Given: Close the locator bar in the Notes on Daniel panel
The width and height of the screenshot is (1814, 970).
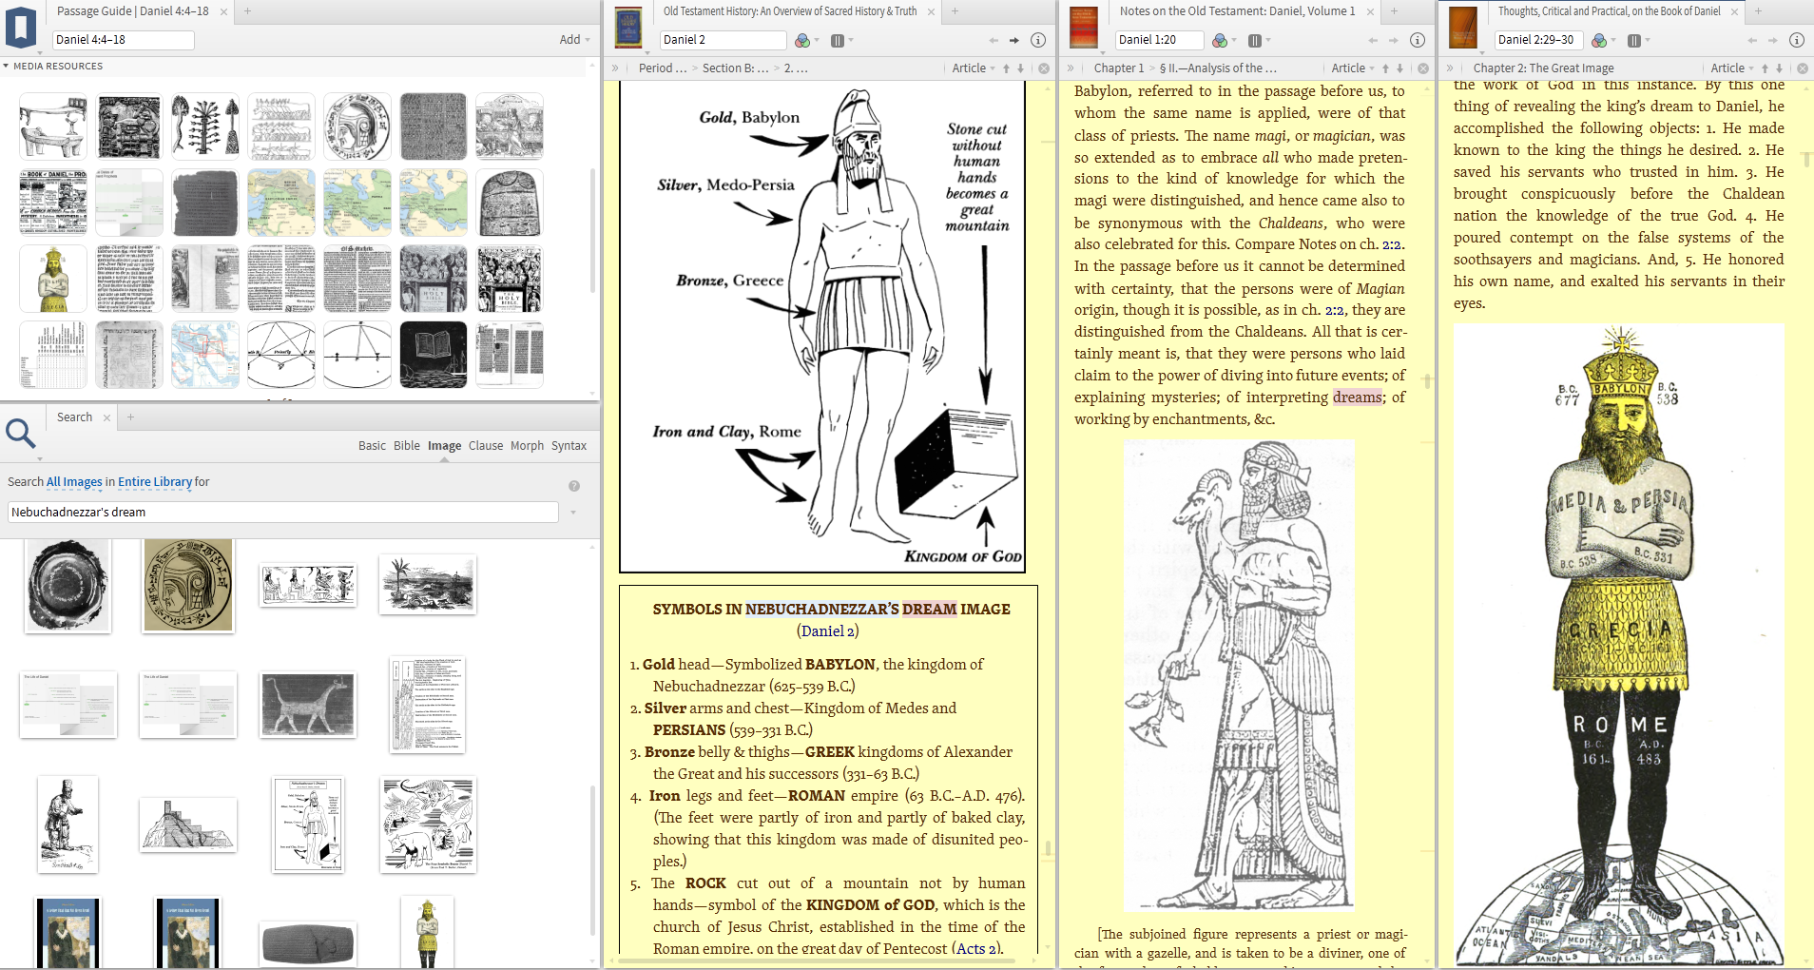Looking at the screenshot, I should pos(1423,68).
